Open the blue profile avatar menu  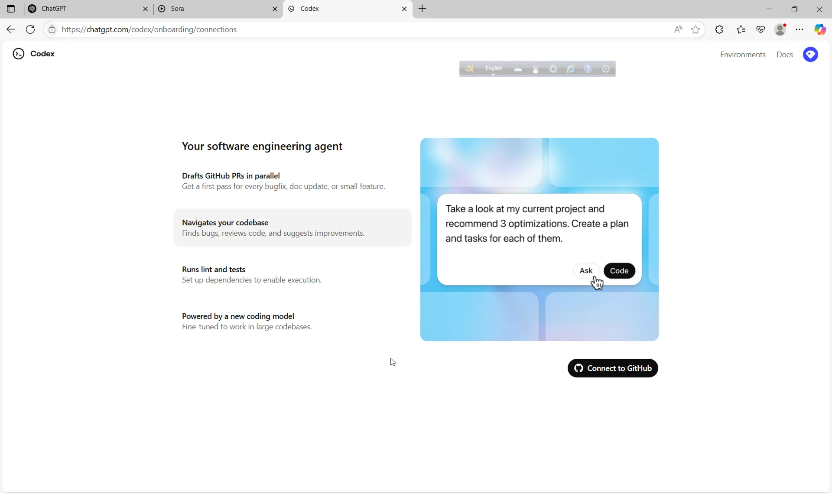810,55
